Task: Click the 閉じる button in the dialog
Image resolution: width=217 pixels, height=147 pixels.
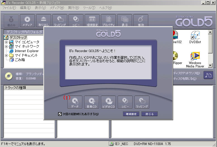Action: tap(149, 114)
